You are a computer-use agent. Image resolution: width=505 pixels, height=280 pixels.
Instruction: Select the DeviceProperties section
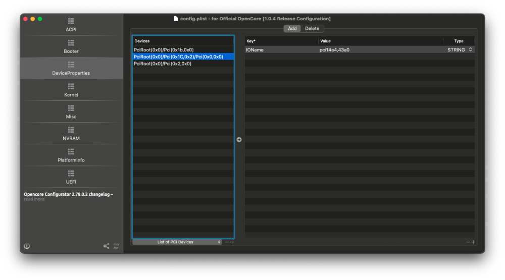pos(71,69)
